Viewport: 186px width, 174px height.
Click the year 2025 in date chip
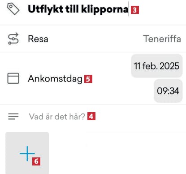pos(169,66)
